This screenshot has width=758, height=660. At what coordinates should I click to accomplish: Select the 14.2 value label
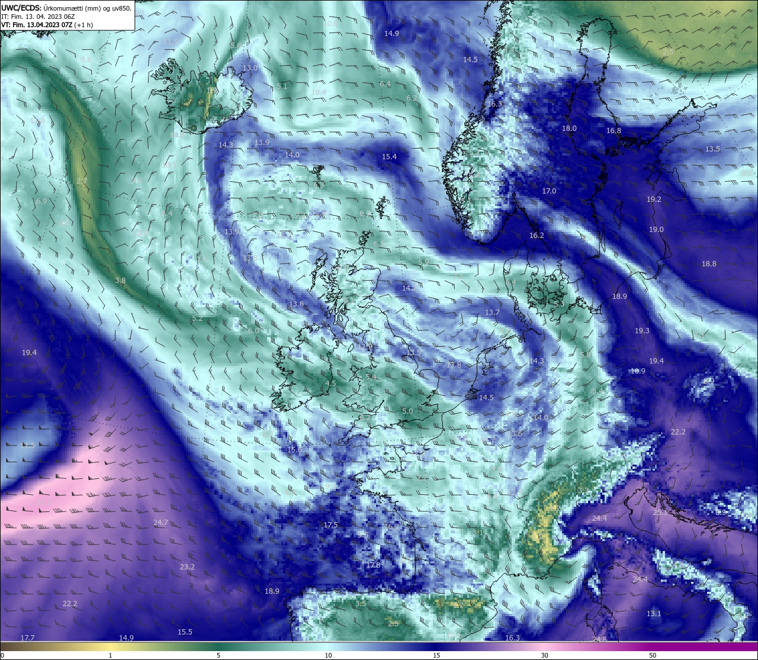tap(409, 288)
